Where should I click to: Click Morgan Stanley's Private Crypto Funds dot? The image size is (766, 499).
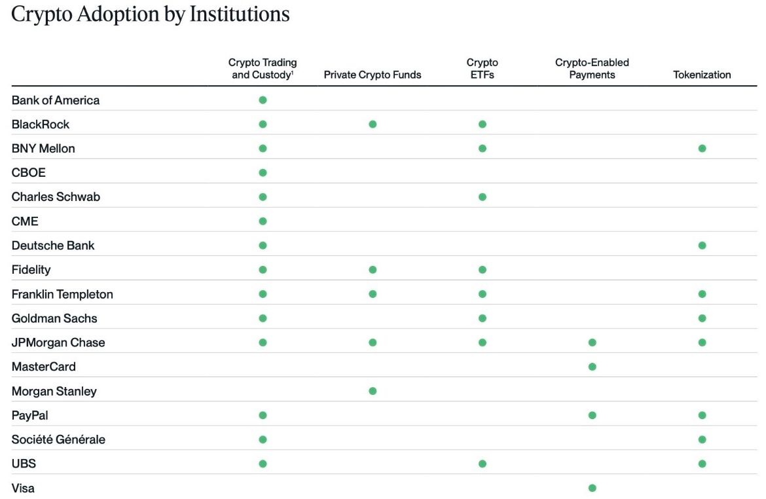click(373, 391)
